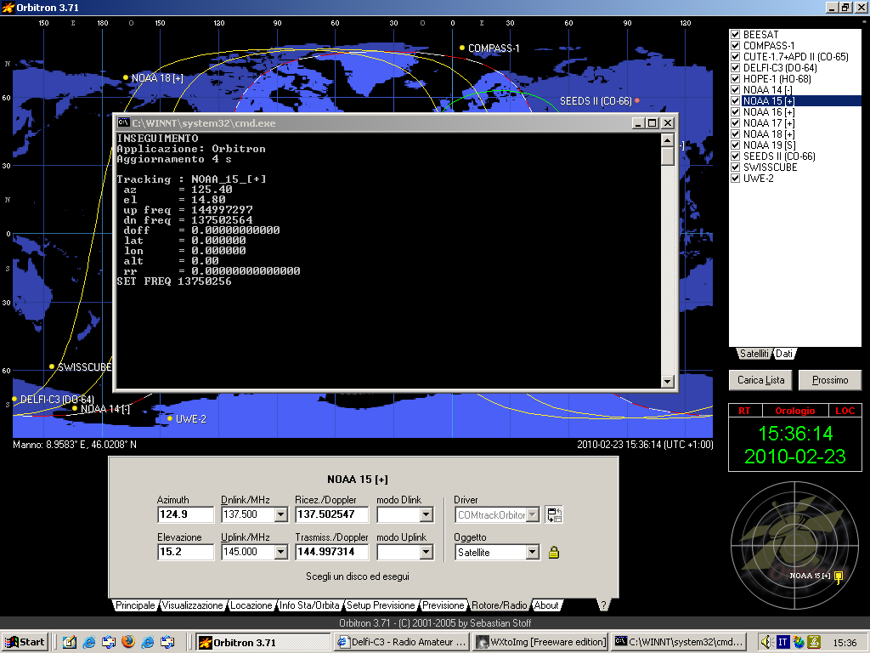This screenshot has height=653, width=870.
Task: Toggle the DELFI-C3 (DO-64) checkbox
Action: [x=735, y=68]
